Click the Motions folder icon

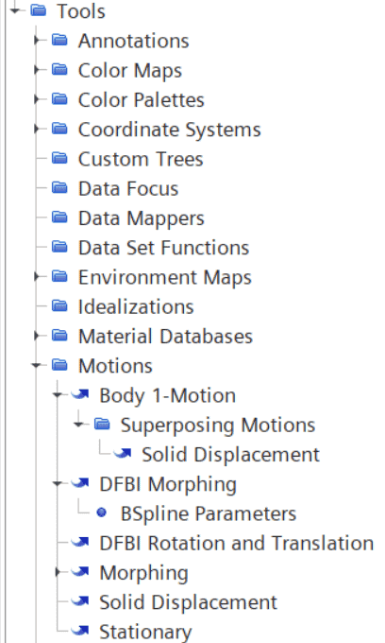click(x=59, y=365)
